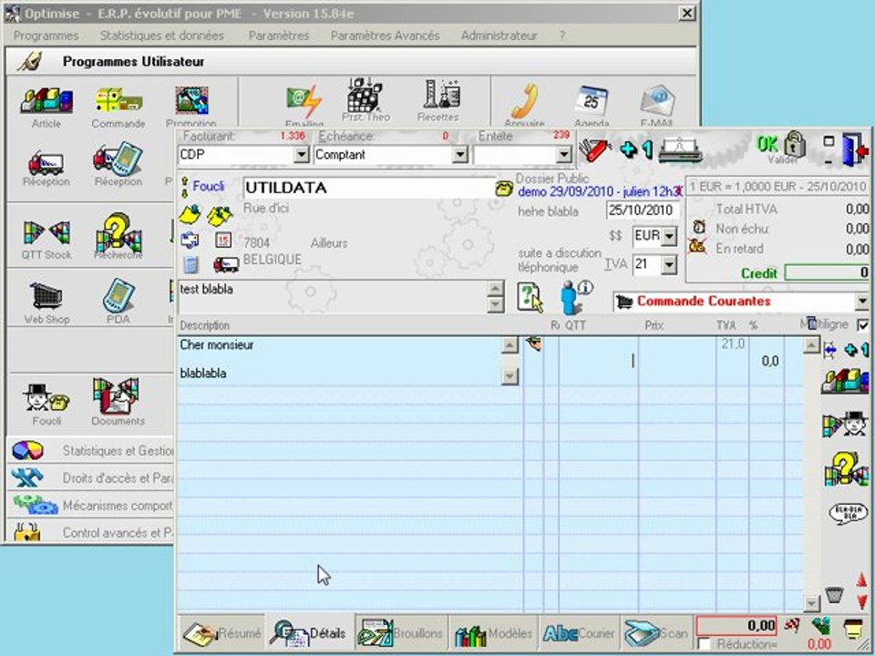Click the Swiss army knife tools icon

(x=595, y=149)
